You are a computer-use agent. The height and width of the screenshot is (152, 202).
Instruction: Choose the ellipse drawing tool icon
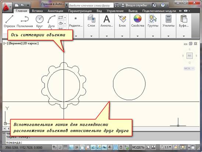61,24
